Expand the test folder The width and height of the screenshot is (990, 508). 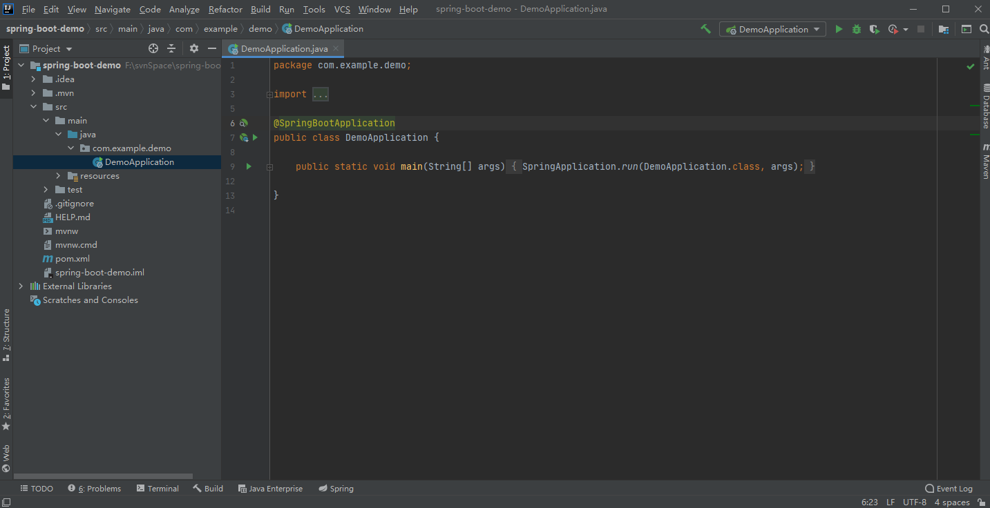(x=46, y=190)
